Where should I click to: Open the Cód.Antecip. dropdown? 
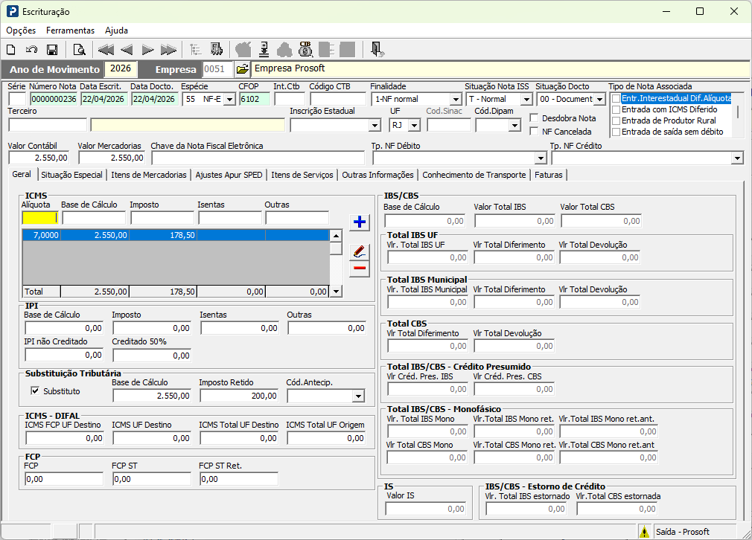click(x=358, y=396)
